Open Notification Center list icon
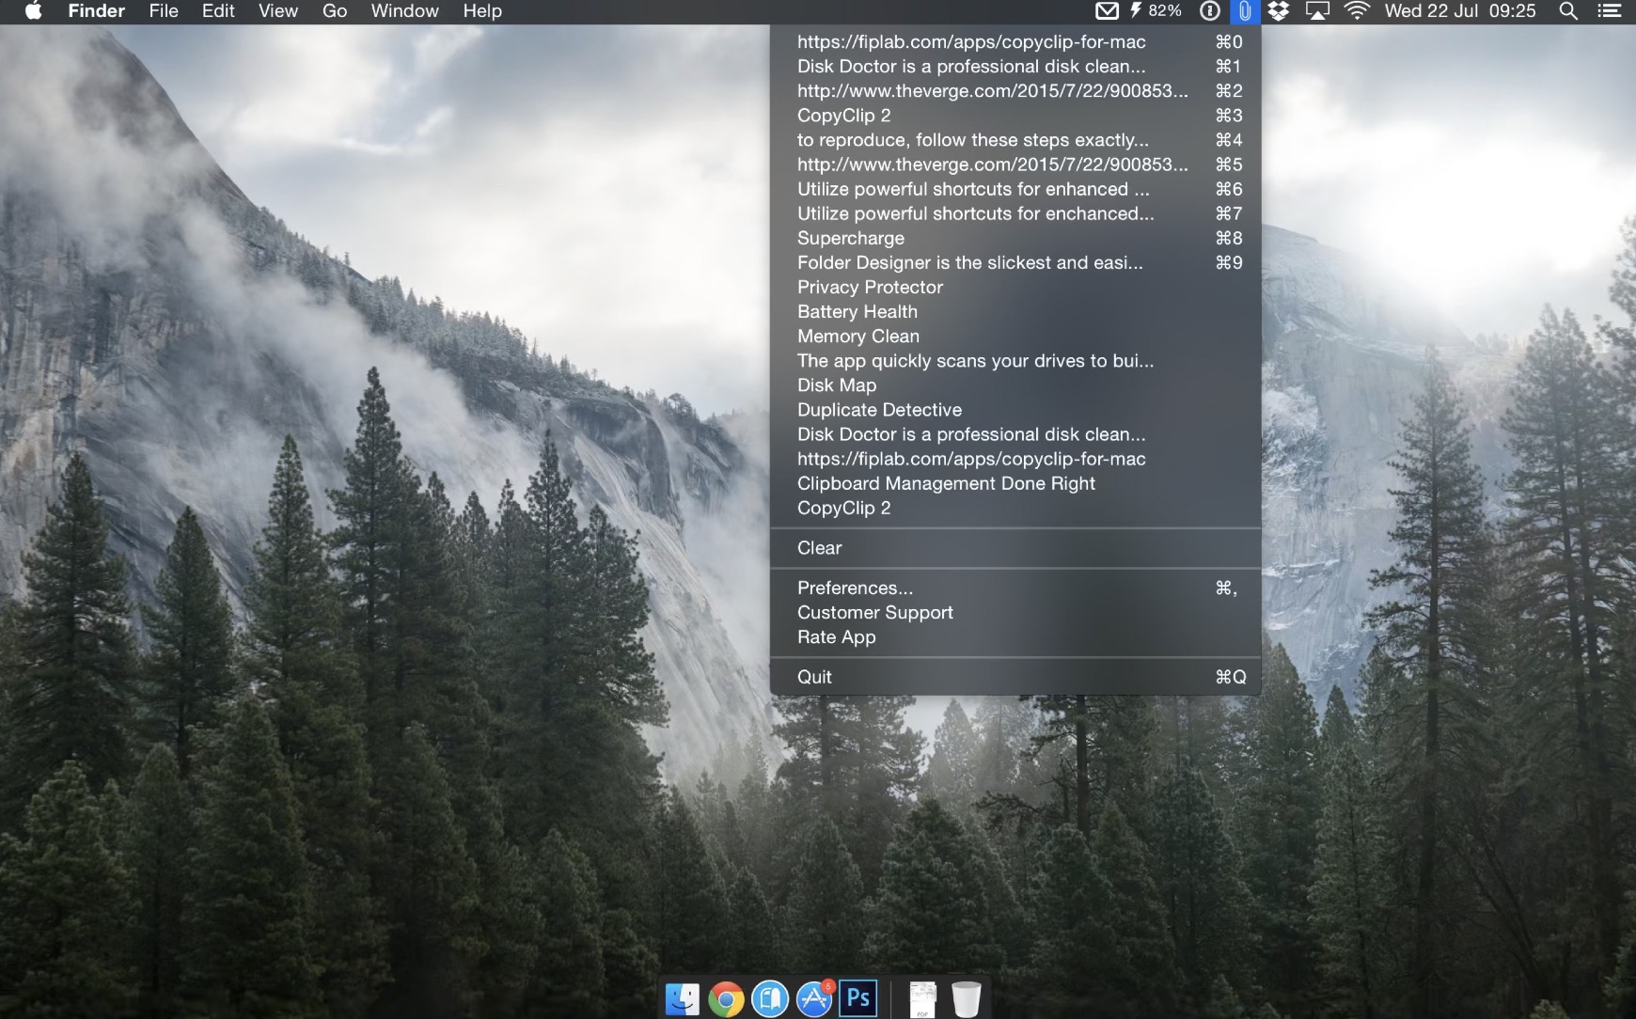 (x=1609, y=11)
